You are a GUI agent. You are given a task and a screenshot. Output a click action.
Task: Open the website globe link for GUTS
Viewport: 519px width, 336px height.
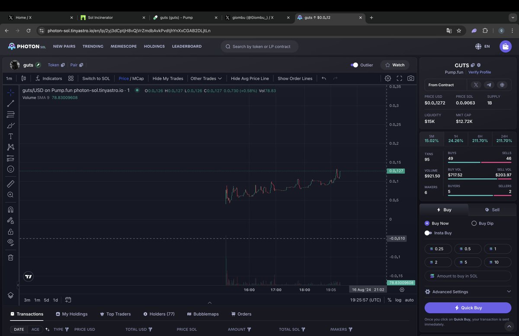click(x=502, y=85)
